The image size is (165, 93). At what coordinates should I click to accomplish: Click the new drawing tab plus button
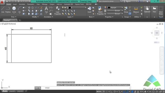click(x=20, y=20)
